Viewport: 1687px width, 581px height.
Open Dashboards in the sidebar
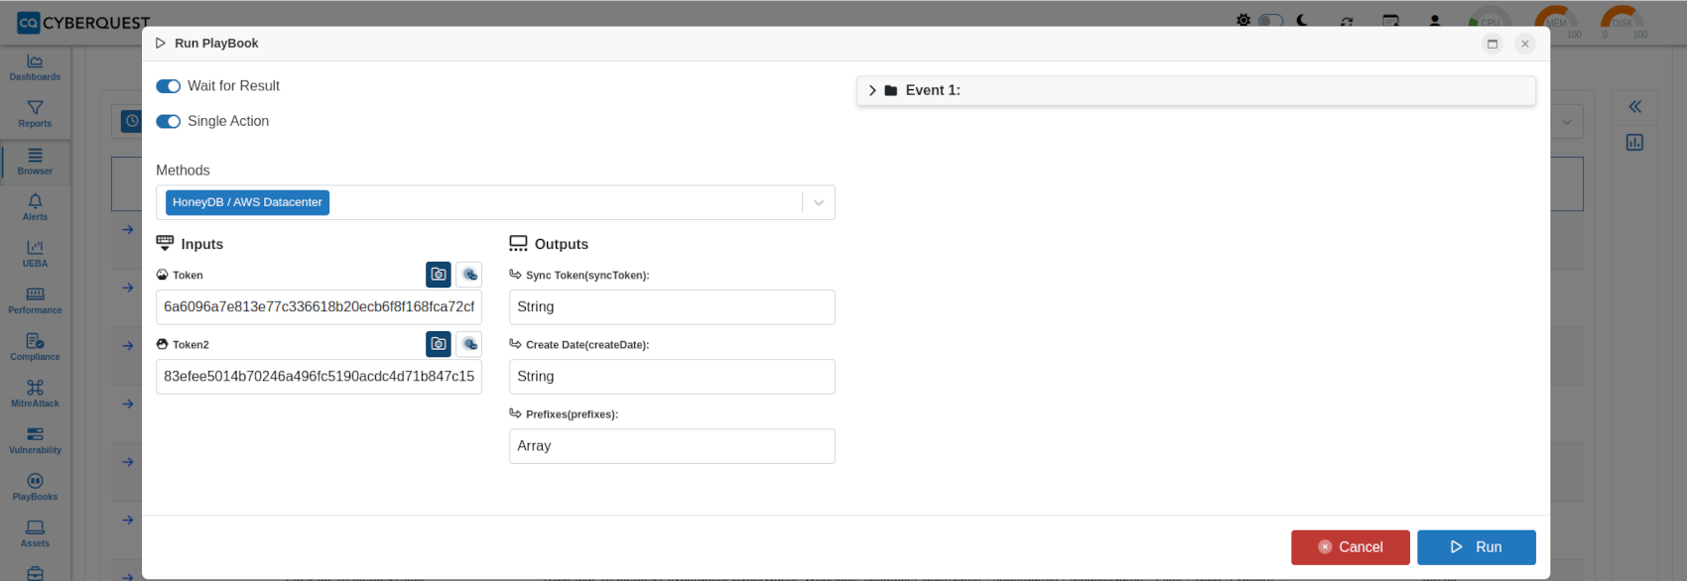pos(35,67)
